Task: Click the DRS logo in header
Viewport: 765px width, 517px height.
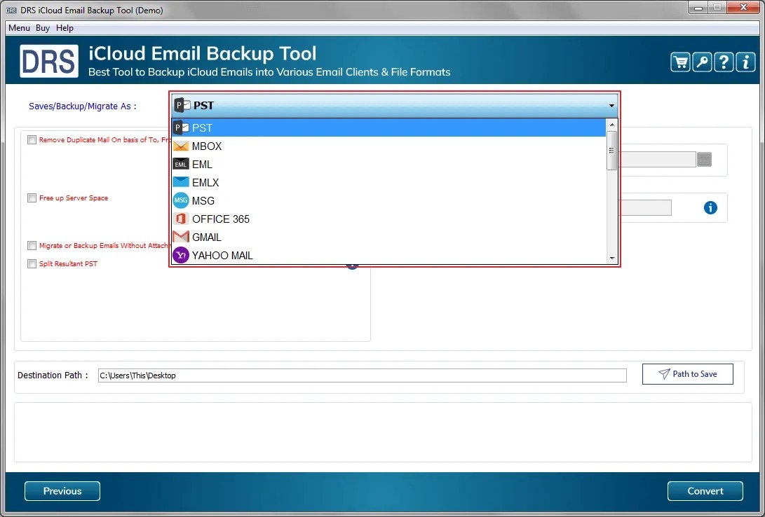Action: (x=49, y=61)
